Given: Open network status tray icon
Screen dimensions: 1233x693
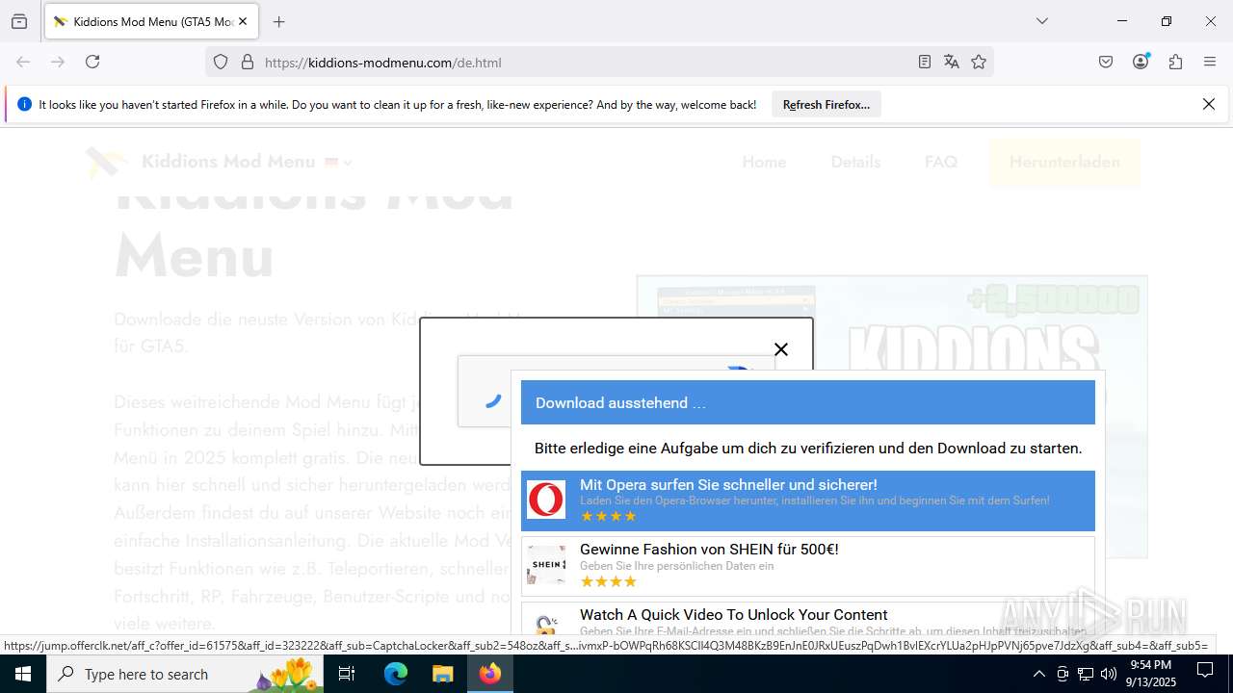Looking at the screenshot, I should coord(1086,674).
